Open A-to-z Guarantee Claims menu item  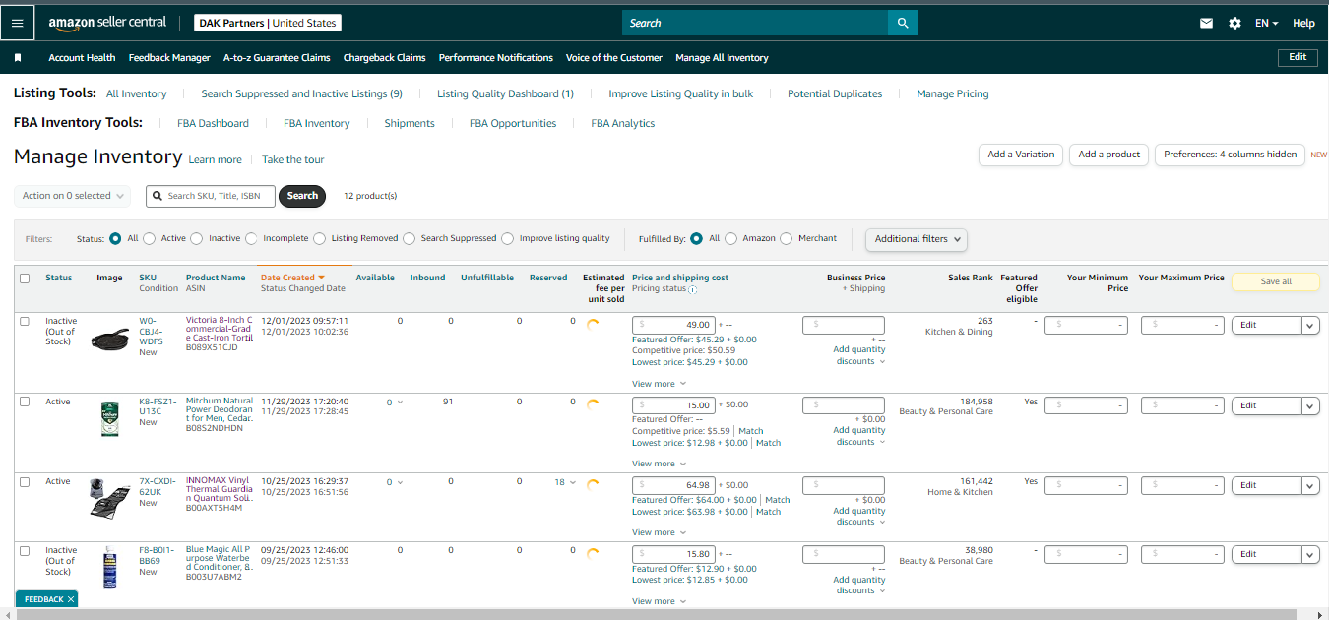[x=277, y=58]
